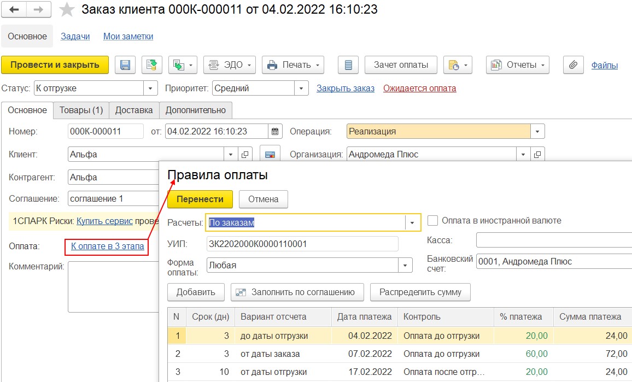Click the Заполнить по соглашению button
Image resolution: width=632 pixels, height=382 pixels.
pyautogui.click(x=297, y=292)
